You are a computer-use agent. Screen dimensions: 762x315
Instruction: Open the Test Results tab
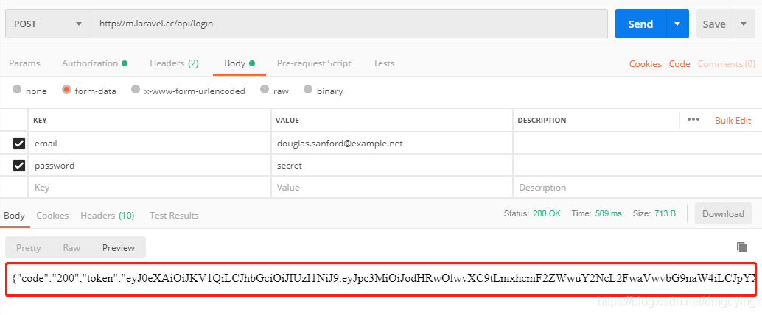point(174,215)
